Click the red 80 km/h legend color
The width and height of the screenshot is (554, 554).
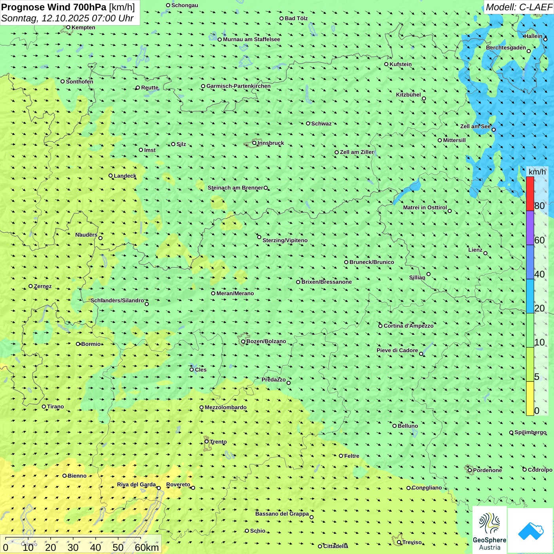530,194
